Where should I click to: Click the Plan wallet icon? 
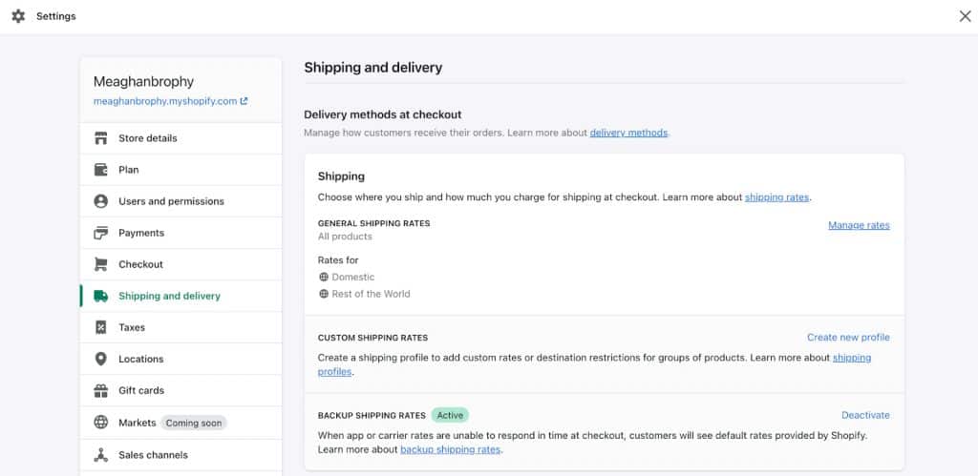click(100, 170)
